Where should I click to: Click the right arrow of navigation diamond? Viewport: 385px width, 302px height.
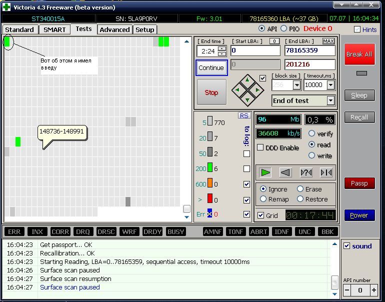pos(257,90)
